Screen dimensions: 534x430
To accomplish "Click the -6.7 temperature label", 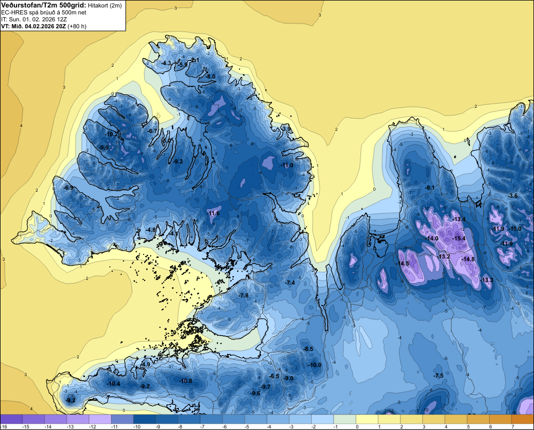I will pyautogui.click(x=152, y=131).
